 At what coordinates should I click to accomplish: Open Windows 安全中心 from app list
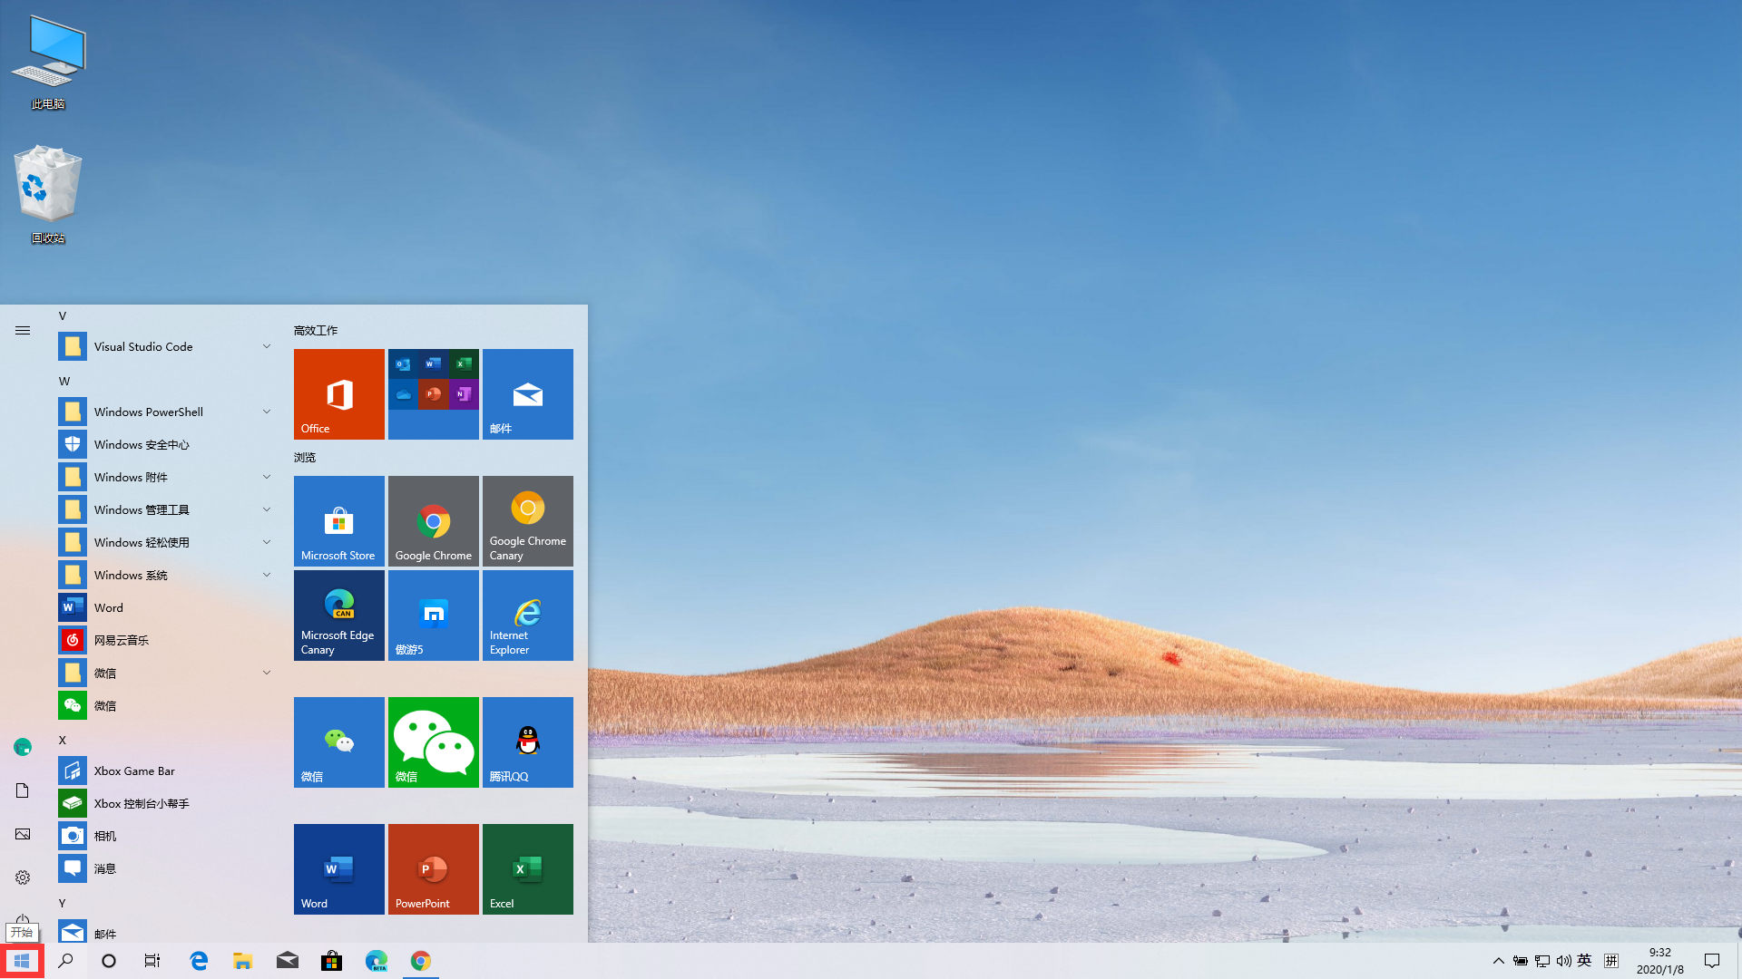tap(165, 444)
